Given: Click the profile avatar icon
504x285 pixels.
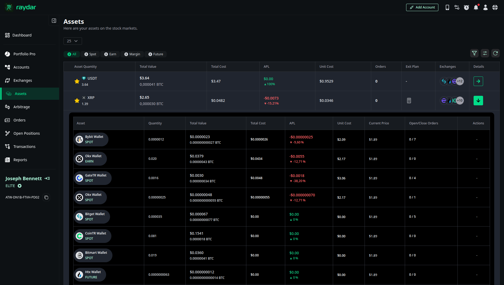Looking at the screenshot, I should tap(485, 7).
